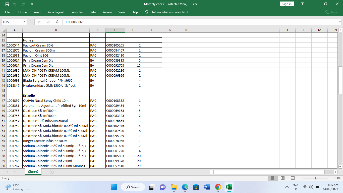This screenshot has width=343, height=193.
Task: Select Ringer Lactate Infusion 500Ml cell
Action: (x=56, y=141)
